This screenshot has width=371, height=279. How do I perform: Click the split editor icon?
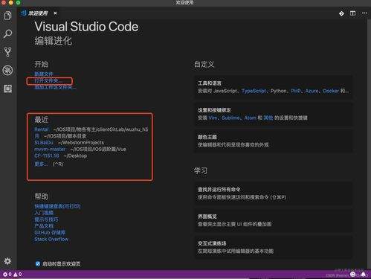click(352, 13)
